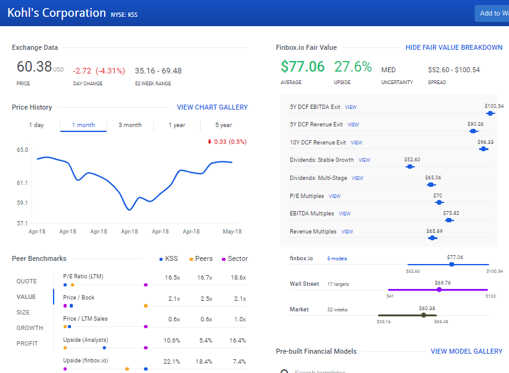Click the search icon beside Search templates
Image resolution: width=509 pixels, height=373 pixels.
283,372
